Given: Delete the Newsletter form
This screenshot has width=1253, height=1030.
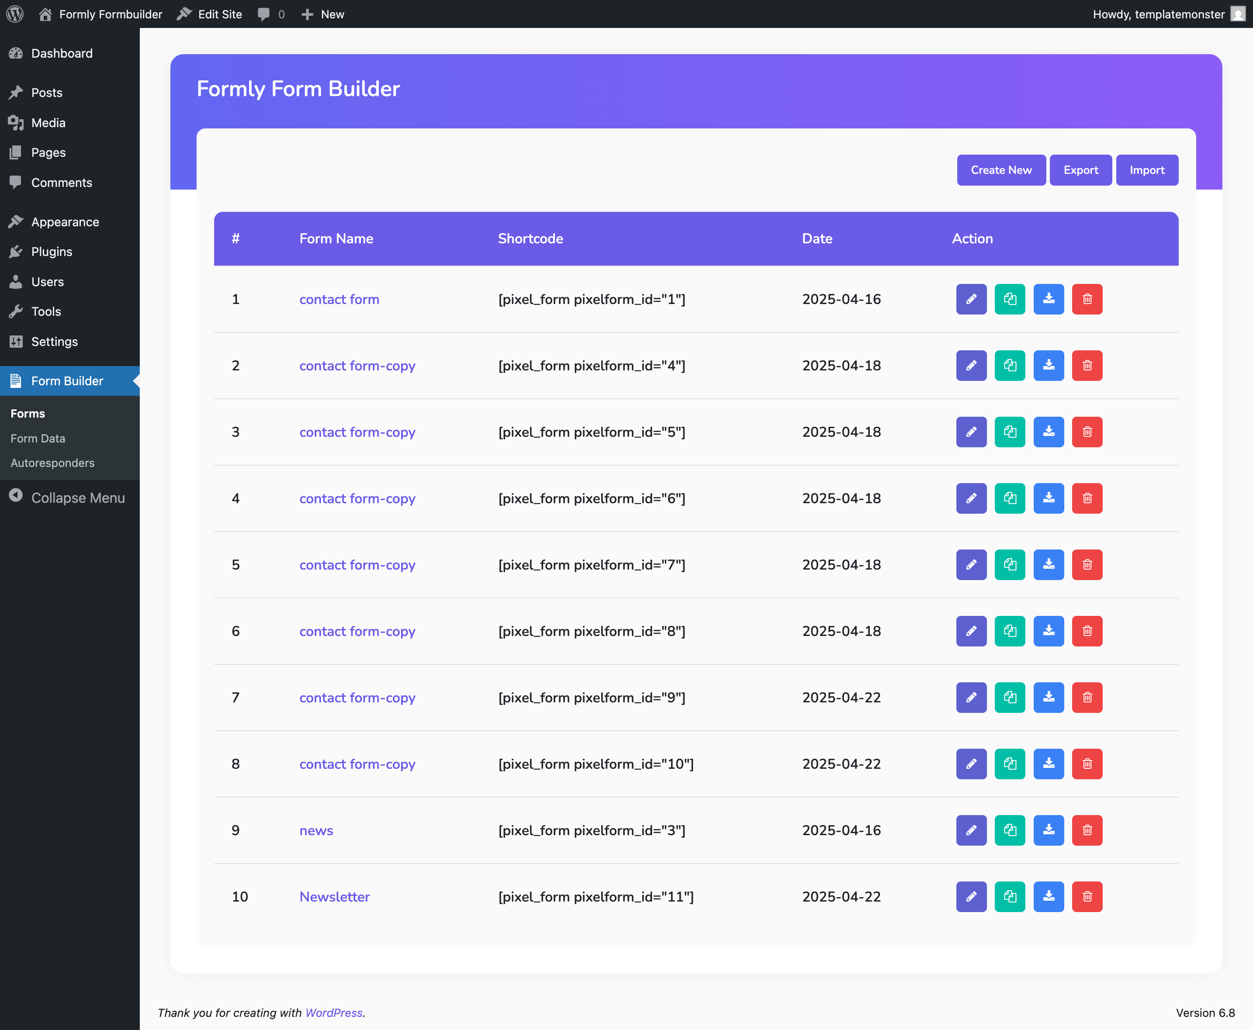Looking at the screenshot, I should (x=1087, y=897).
